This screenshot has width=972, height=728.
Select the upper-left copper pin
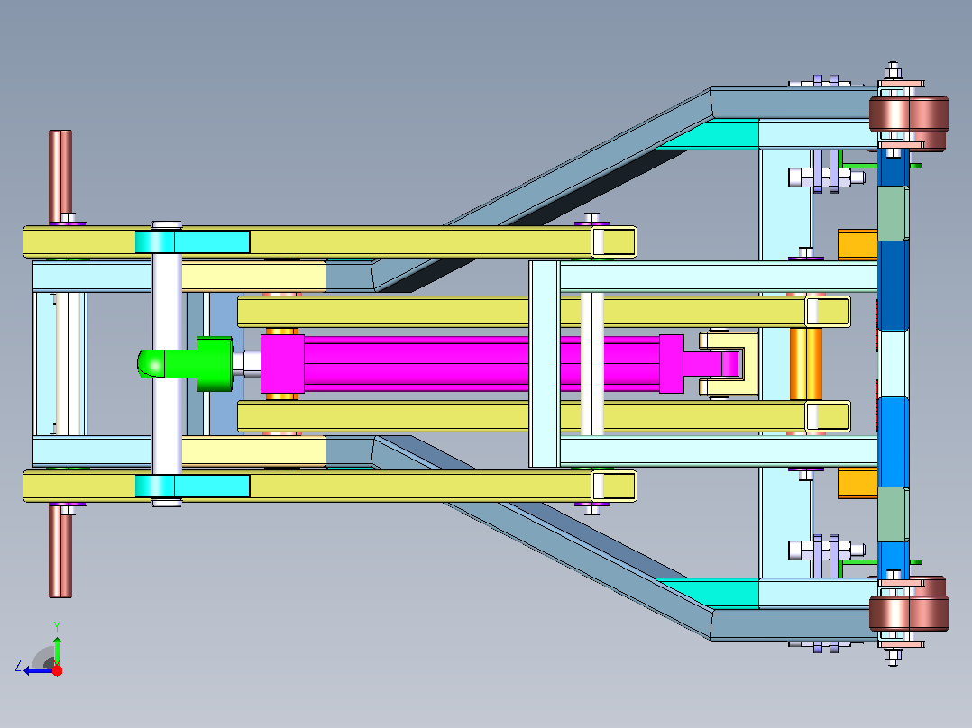pos(60,177)
